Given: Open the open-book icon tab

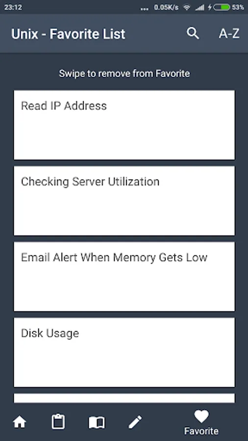Looking at the screenshot, I should 97,422.
